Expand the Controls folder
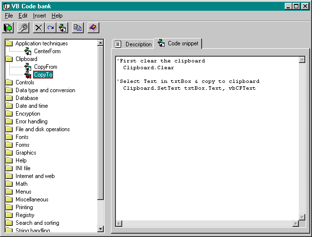This screenshot has width=312, height=237. point(24,82)
